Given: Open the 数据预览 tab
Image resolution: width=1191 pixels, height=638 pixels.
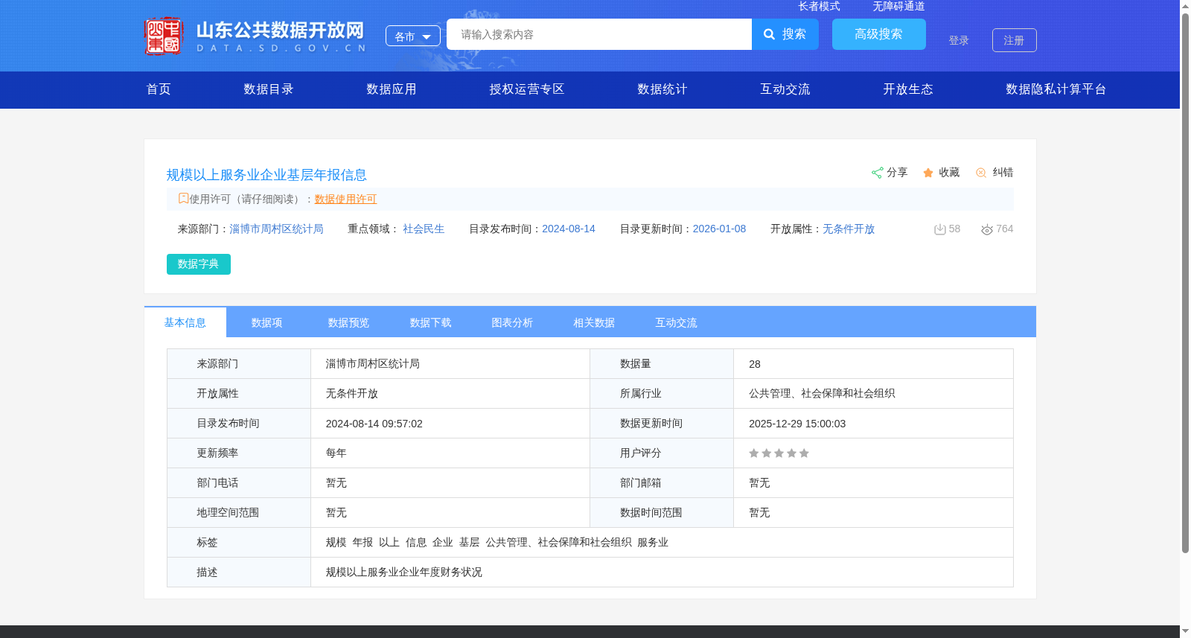Looking at the screenshot, I should 348,322.
